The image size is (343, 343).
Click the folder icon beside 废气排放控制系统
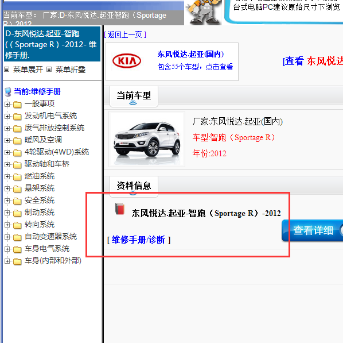17,129
